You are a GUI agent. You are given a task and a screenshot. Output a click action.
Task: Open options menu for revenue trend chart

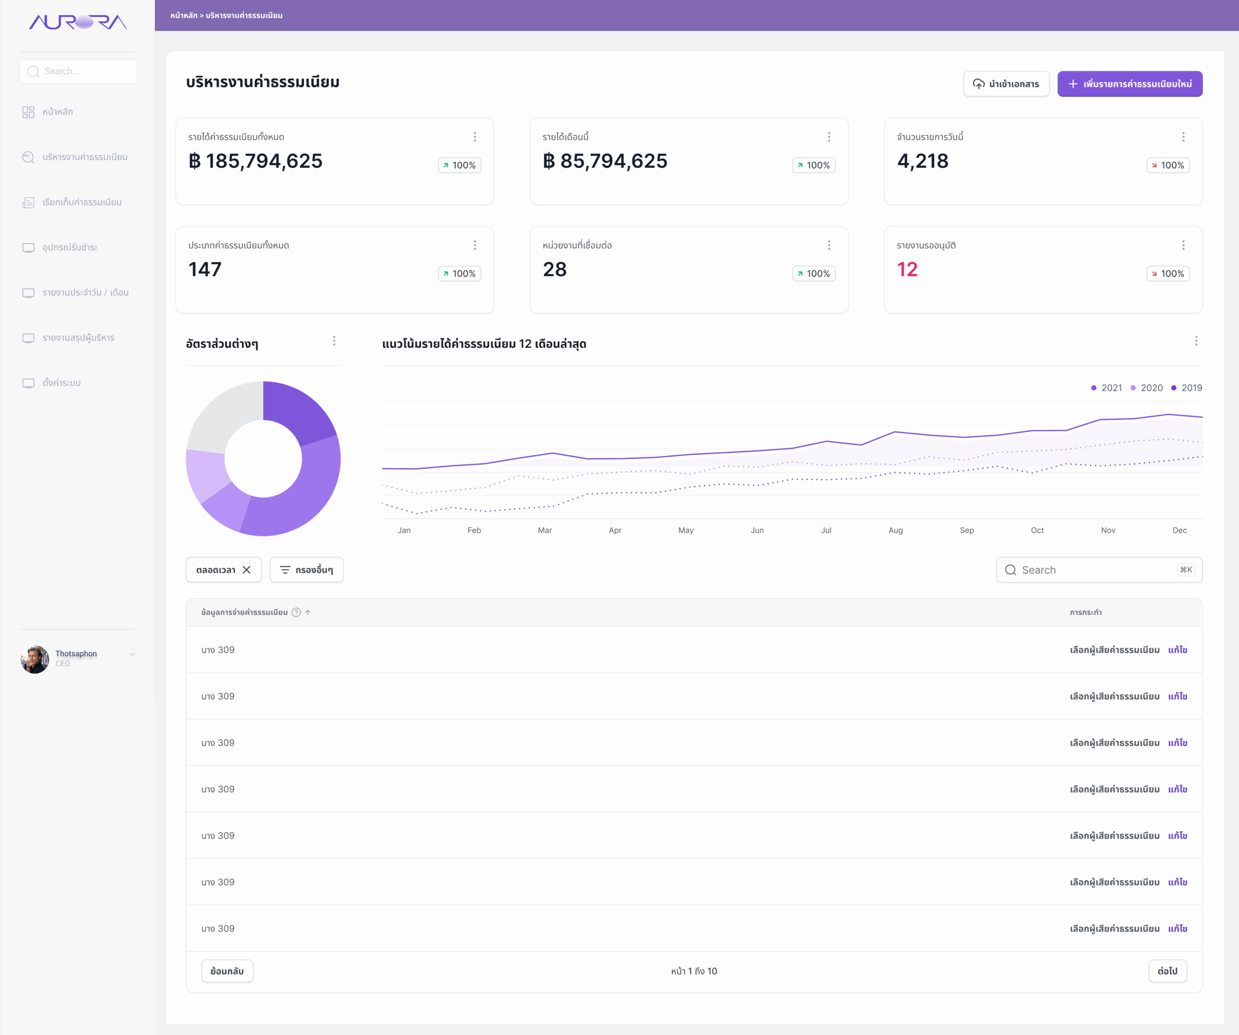point(1196,341)
